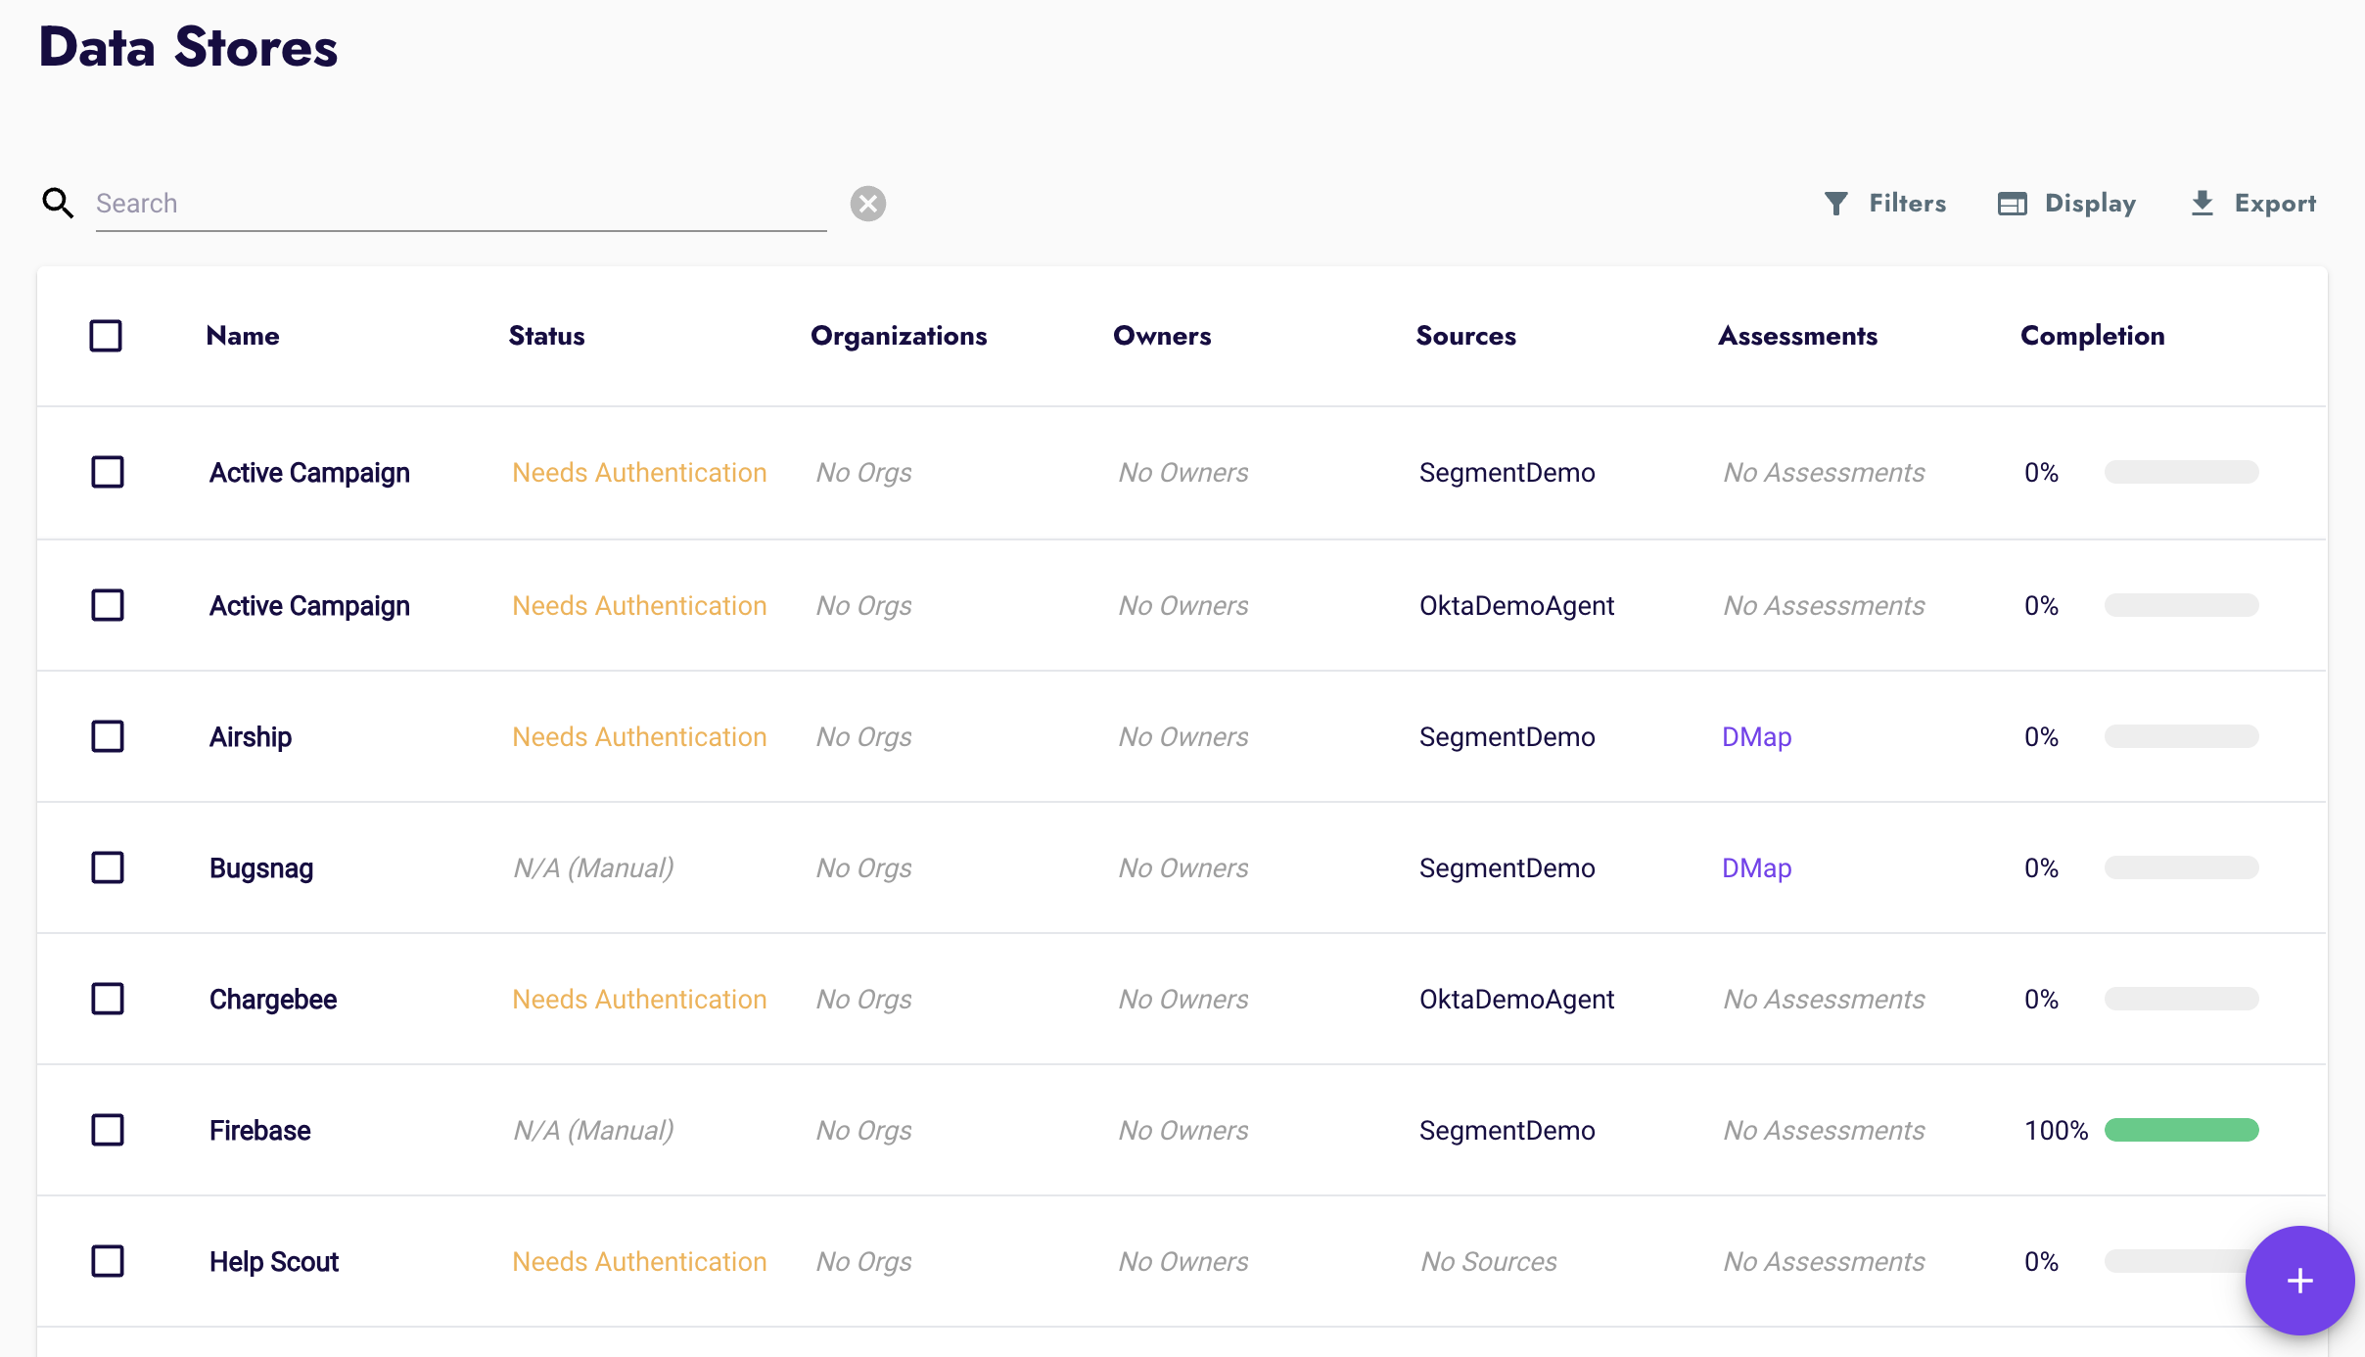Check the Chargebee row checkbox
Screen dimensions: 2365x1357
pyautogui.click(x=108, y=999)
